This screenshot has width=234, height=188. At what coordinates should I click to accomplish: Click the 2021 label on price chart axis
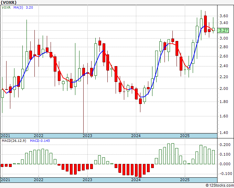pos(6,136)
